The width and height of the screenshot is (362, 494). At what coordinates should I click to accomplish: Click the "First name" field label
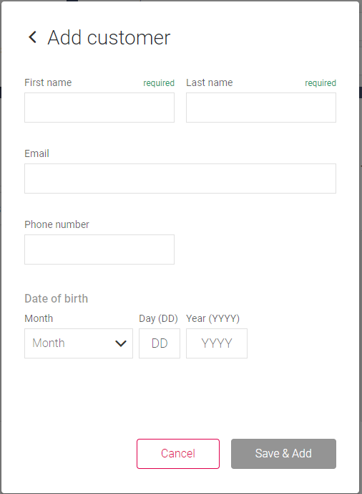pyautogui.click(x=48, y=82)
